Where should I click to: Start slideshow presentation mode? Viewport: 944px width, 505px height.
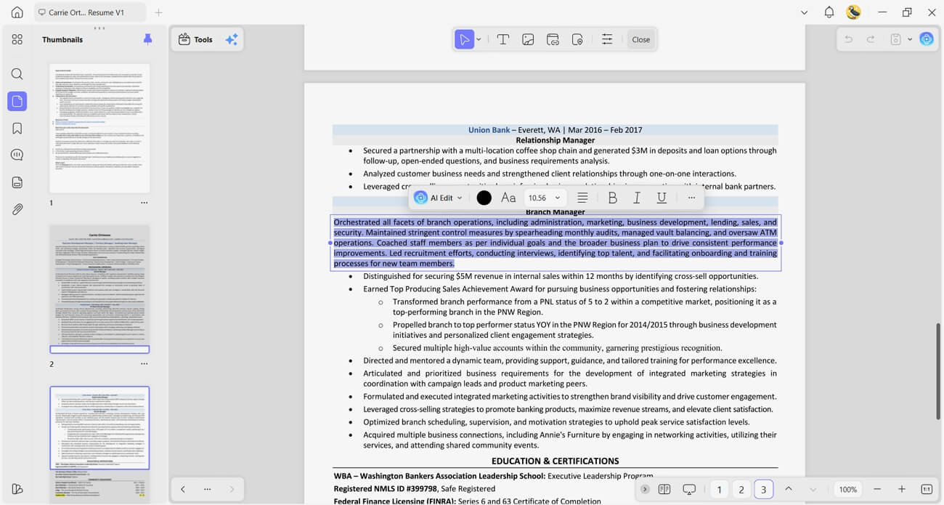pos(690,489)
